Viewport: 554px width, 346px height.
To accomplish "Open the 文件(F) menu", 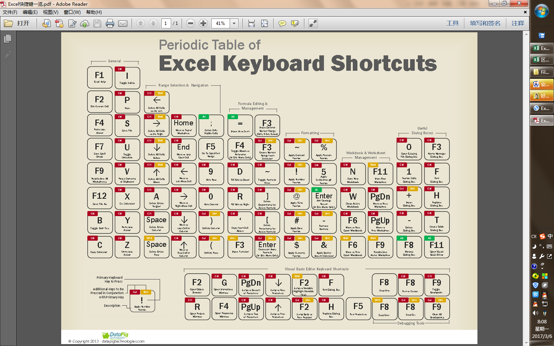I will pyautogui.click(x=10, y=12).
